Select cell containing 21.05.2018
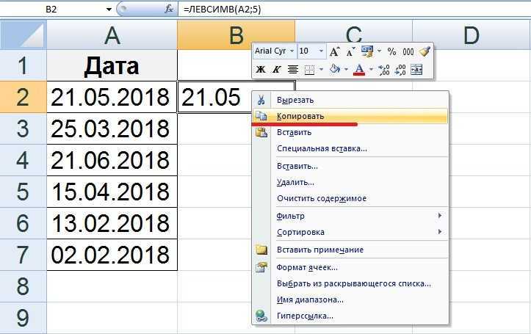Image resolution: width=531 pixels, height=334 pixels. (112, 97)
